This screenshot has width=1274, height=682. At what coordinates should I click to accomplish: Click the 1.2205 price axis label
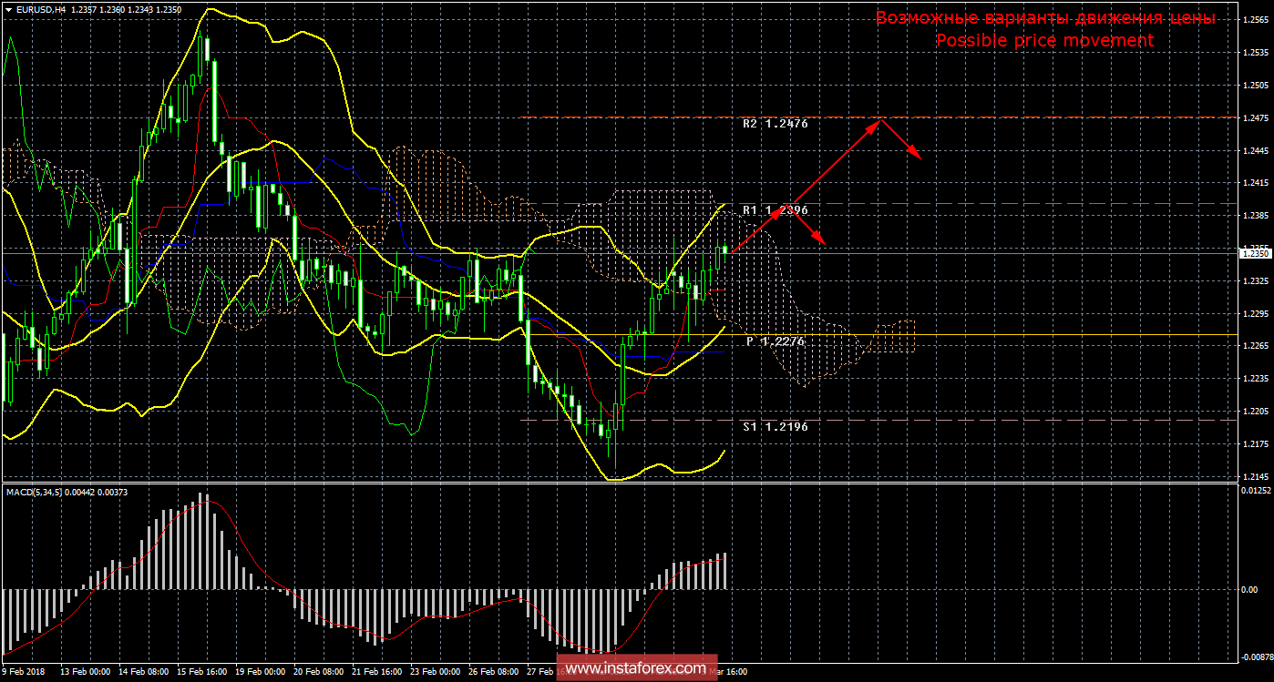pos(1254,412)
